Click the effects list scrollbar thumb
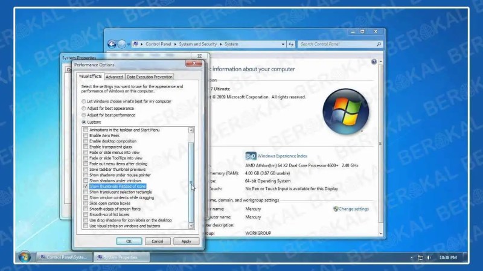483x271 pixels. (x=191, y=182)
